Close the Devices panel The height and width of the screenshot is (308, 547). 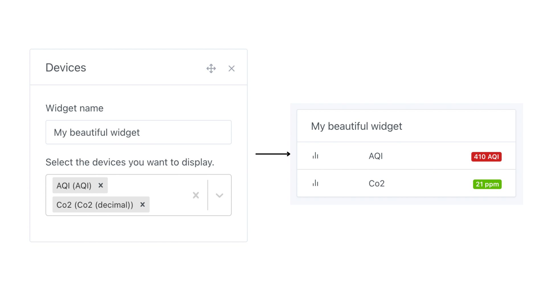[231, 68]
